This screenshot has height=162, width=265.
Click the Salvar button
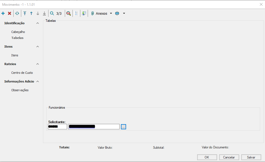pos(251,157)
